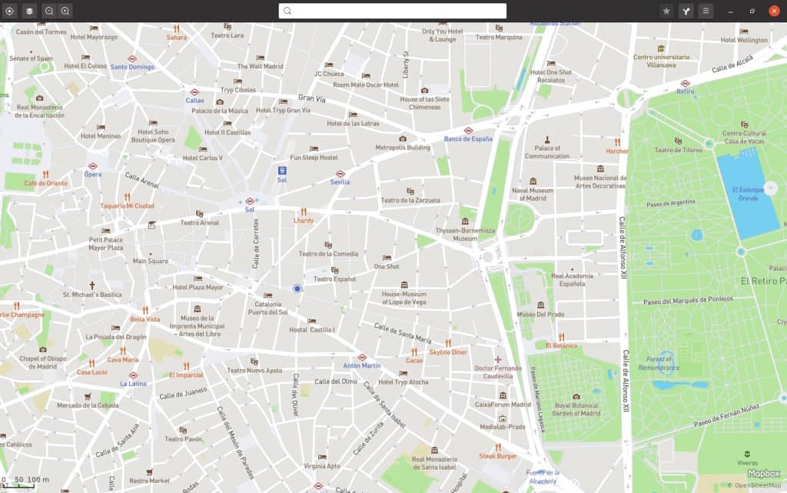Click the 'Real Academia Española' label
787x493 pixels.
572,280
